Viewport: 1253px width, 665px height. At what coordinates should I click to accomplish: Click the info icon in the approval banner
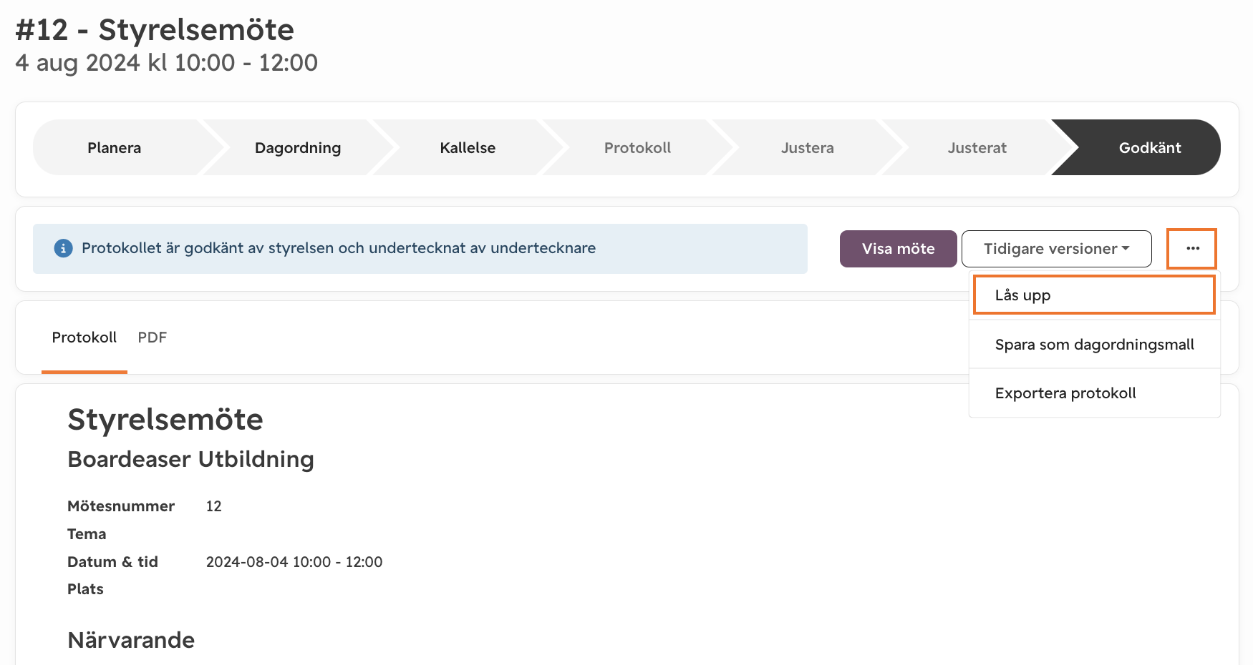pyautogui.click(x=63, y=248)
